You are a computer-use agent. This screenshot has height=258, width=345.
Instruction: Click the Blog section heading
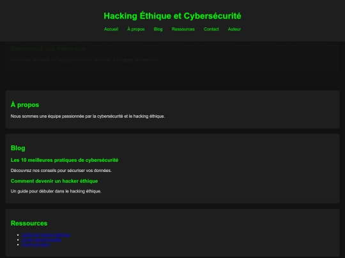18,148
